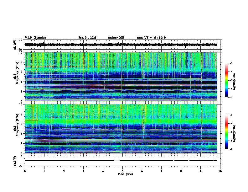Click the "5" tick on the ch.3 voltage axis
248x192 pixels.
point(22,156)
